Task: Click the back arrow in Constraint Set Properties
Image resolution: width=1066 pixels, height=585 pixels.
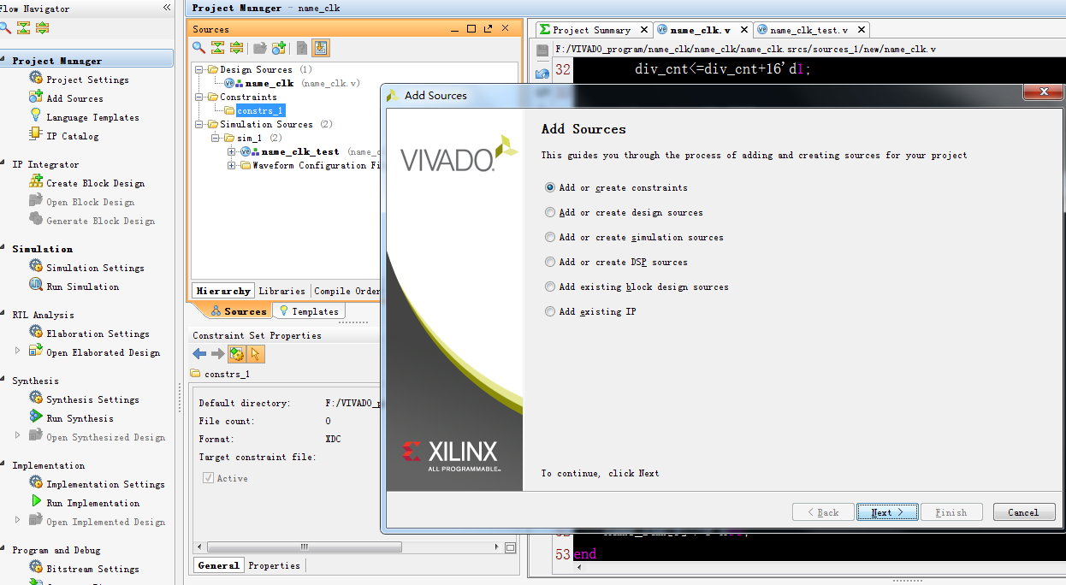Action: (199, 354)
